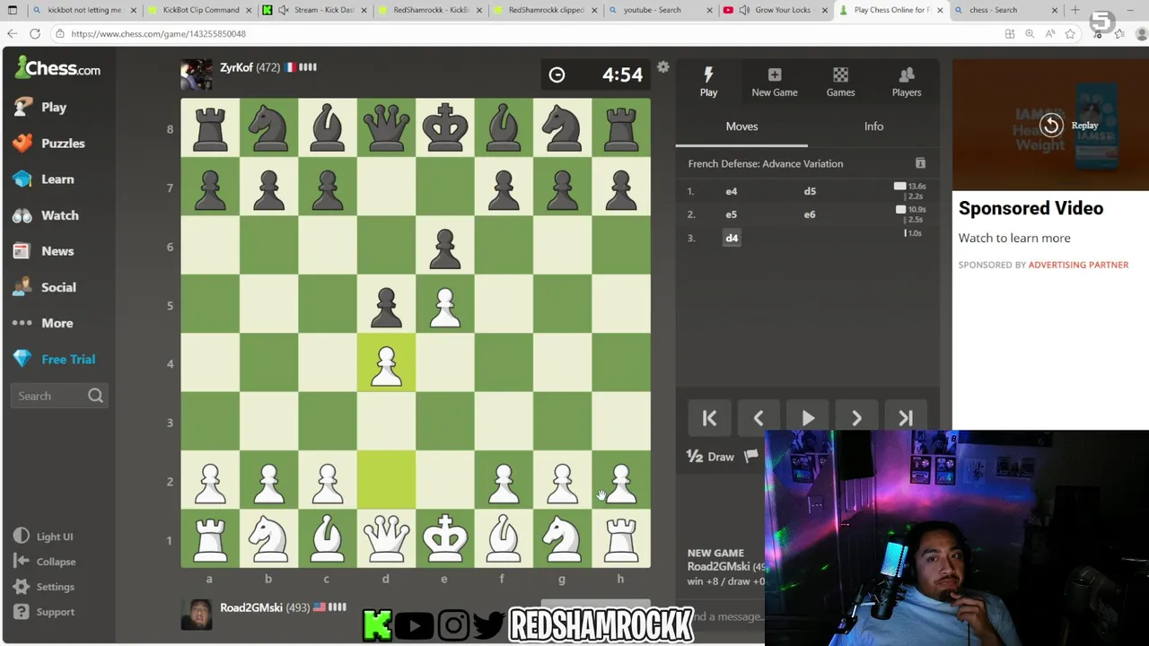Open Road2GMski's profile name
Viewport: 1149px width, 646px height.
coord(251,607)
